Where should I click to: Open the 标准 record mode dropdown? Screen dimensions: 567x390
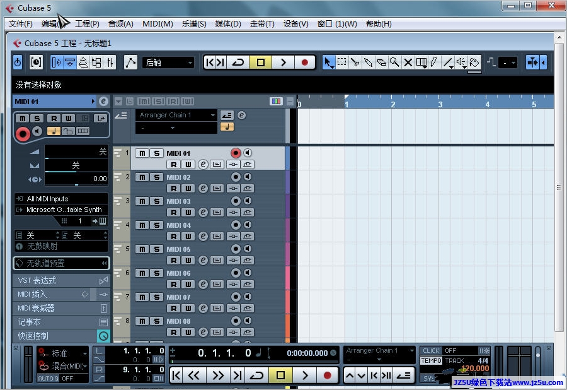tap(63, 353)
